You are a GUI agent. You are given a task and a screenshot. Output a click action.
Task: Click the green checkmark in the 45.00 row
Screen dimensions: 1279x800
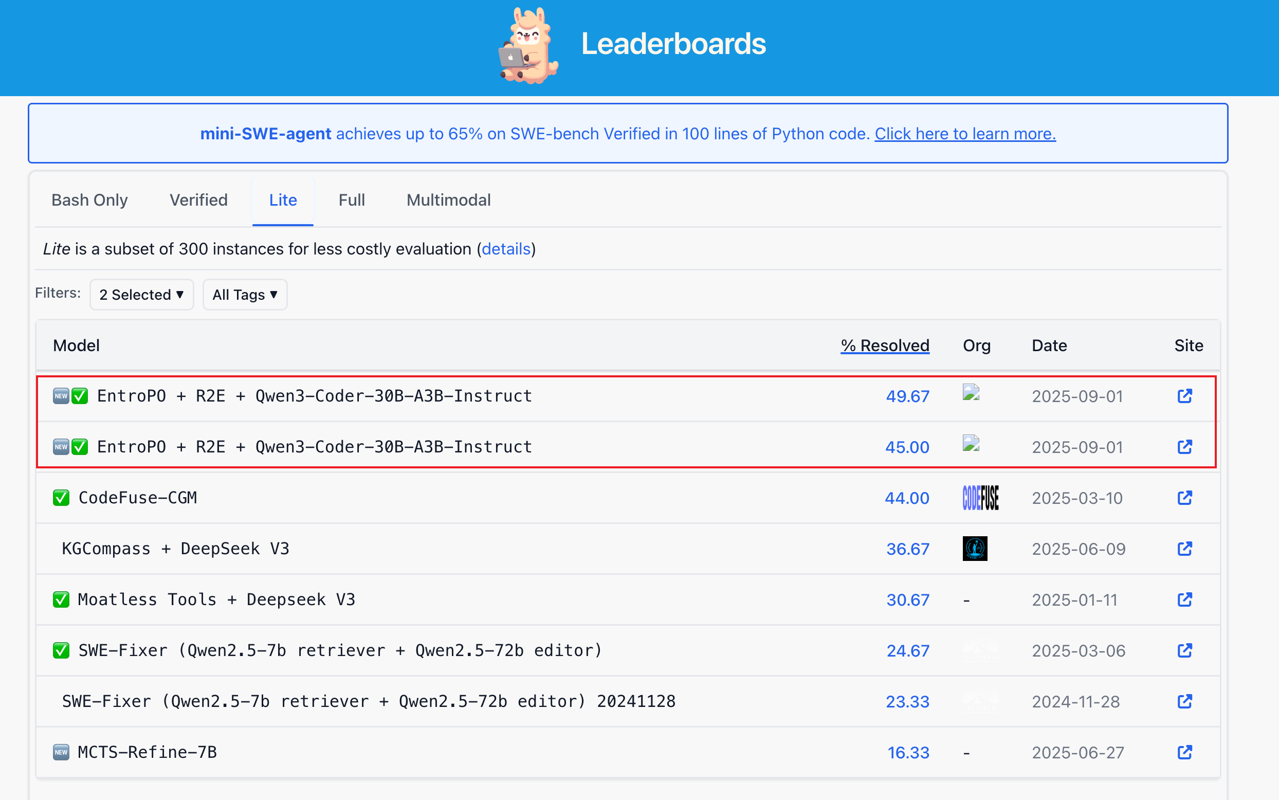pos(79,447)
